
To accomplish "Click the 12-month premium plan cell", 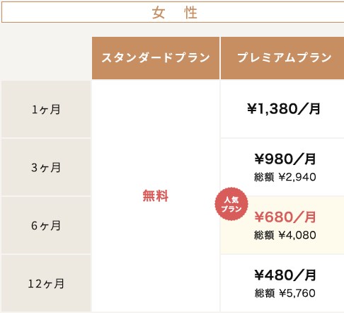I will tap(282, 283).
